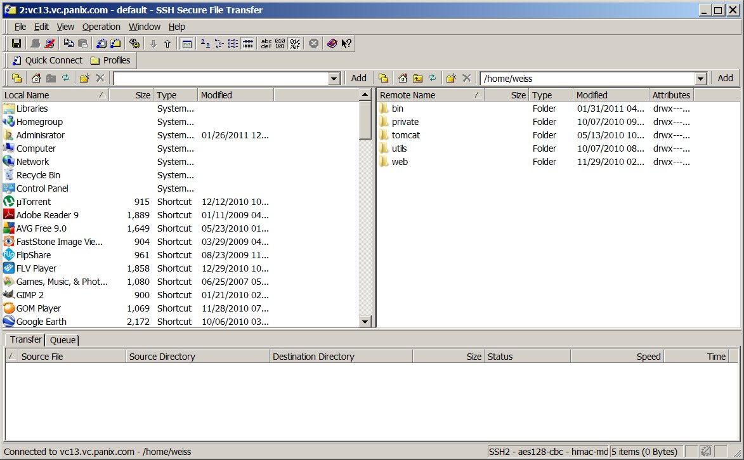Viewport: 744px width, 460px height.
Task: Click the Quick Connect button
Action: point(47,60)
